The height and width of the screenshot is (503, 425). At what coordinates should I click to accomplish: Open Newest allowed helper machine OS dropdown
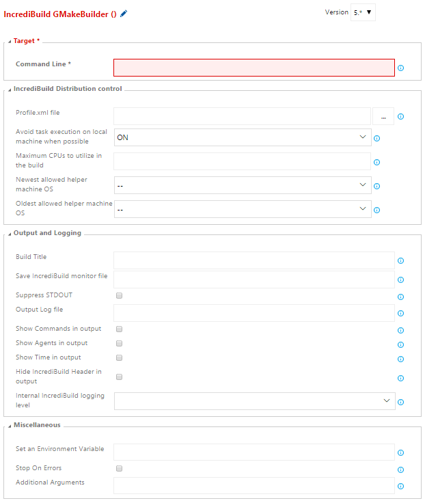(x=243, y=185)
